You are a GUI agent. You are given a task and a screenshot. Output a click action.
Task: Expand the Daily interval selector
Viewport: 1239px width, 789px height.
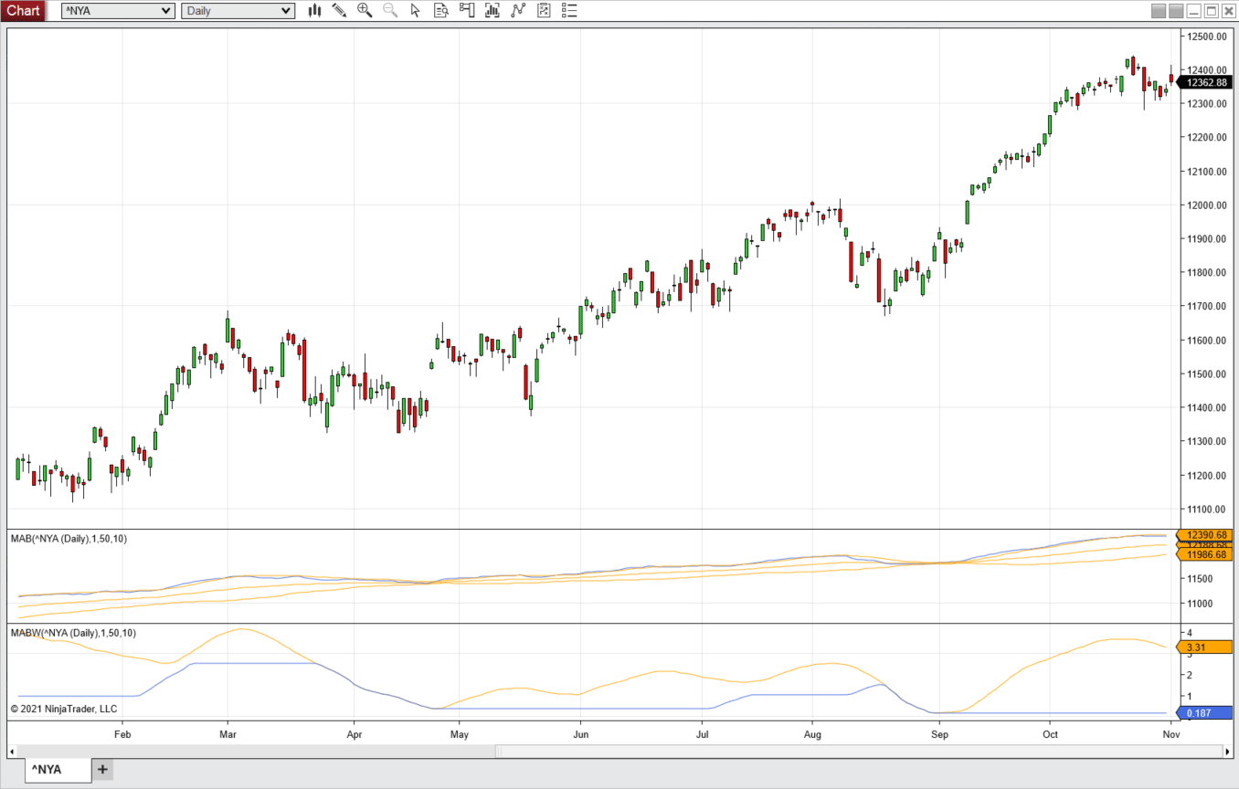tap(238, 11)
